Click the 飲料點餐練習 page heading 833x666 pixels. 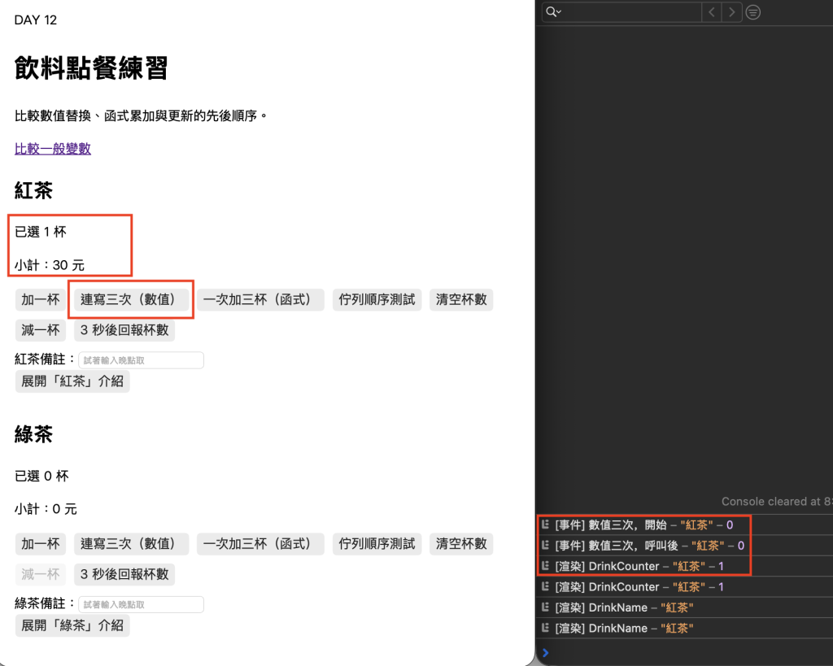click(x=91, y=68)
